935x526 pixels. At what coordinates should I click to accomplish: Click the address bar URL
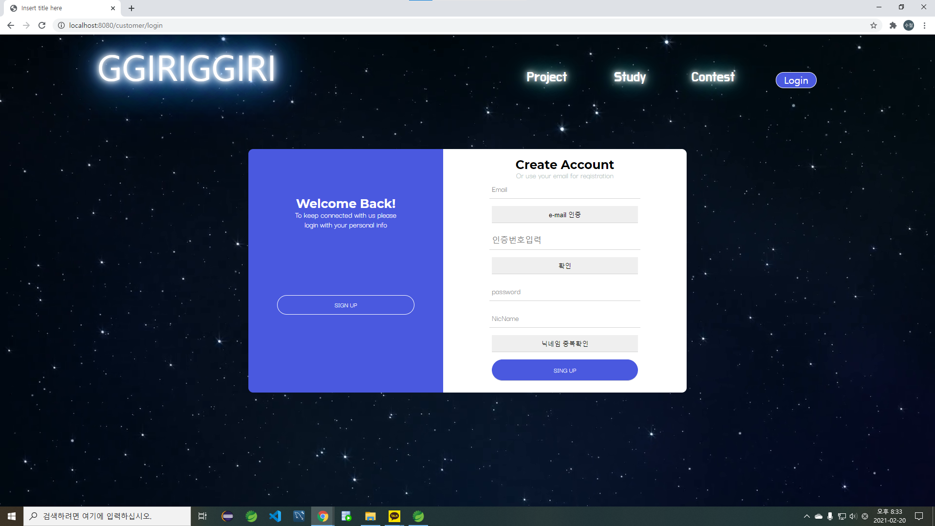click(116, 25)
